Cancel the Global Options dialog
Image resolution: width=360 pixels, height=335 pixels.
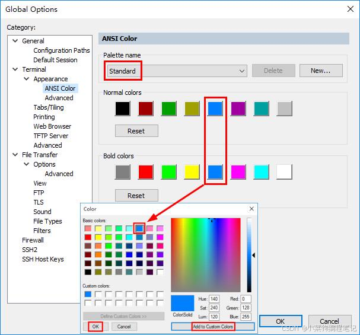coord(330,321)
